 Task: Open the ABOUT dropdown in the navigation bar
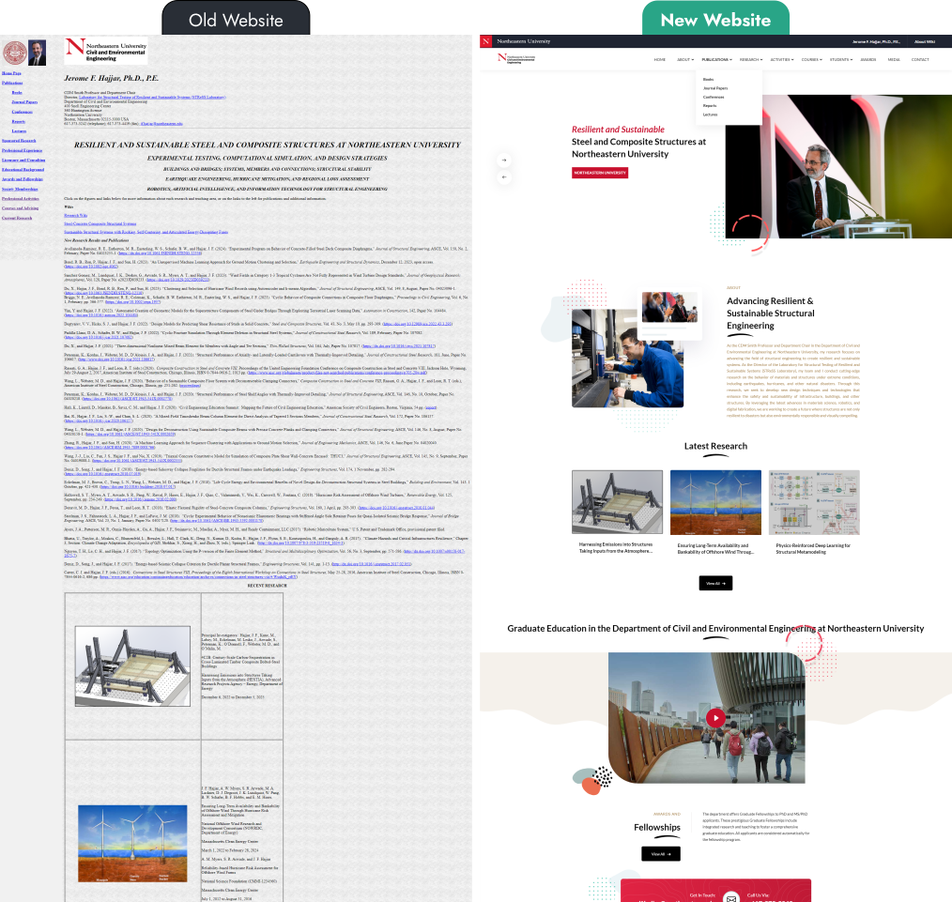click(683, 59)
